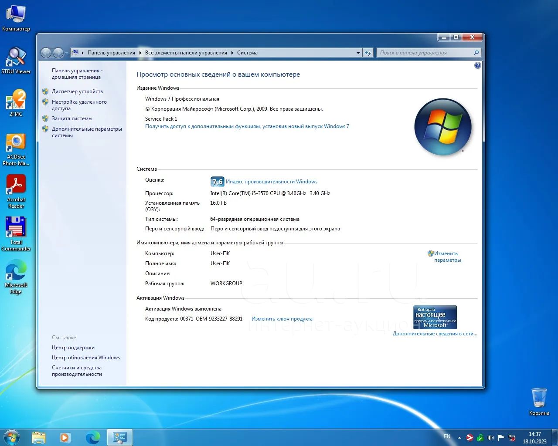
Task: Select the Control Panel taskbar button
Action: pyautogui.click(x=119, y=437)
